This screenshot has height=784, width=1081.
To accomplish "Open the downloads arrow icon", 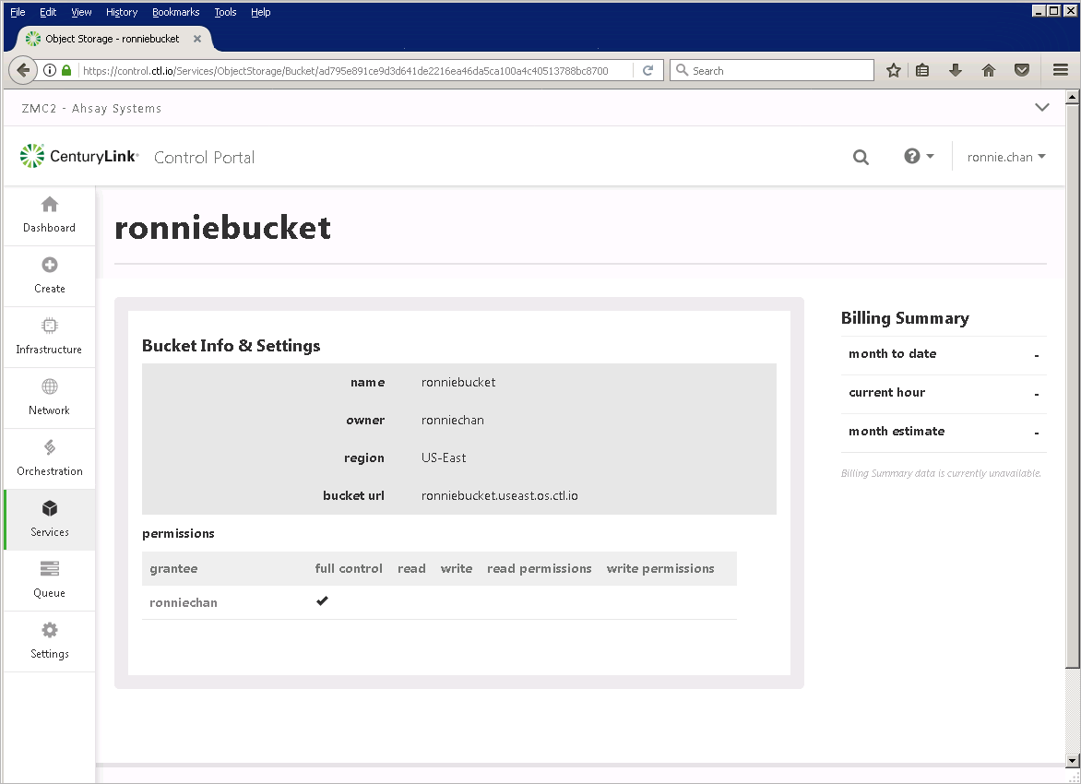I will click(956, 70).
